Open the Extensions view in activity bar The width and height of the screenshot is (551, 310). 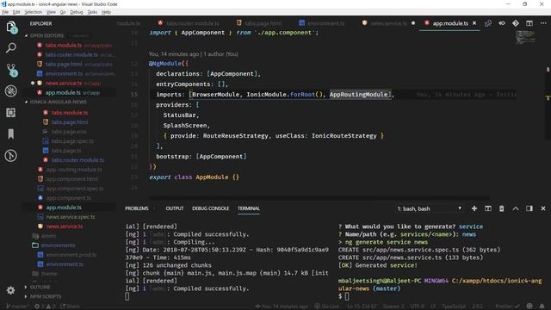click(11, 113)
